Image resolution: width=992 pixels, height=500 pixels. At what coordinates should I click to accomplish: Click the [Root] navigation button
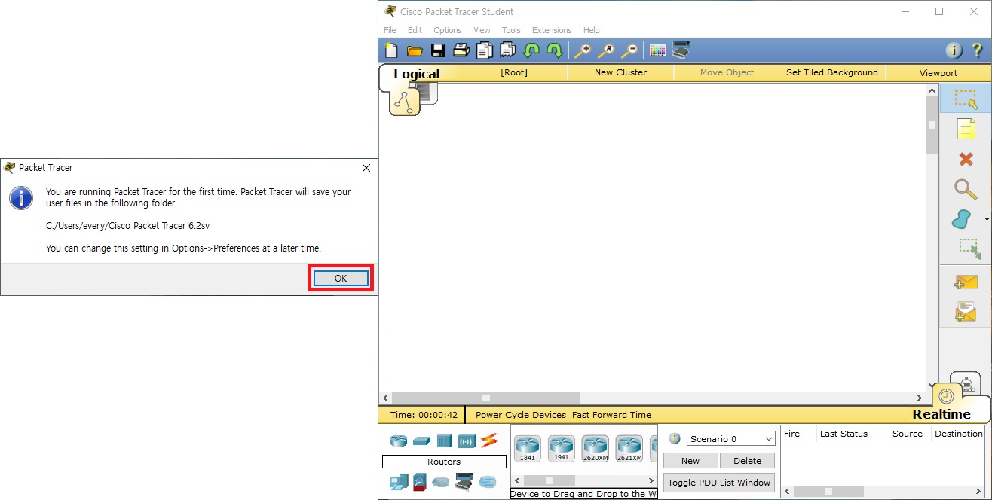coord(514,72)
